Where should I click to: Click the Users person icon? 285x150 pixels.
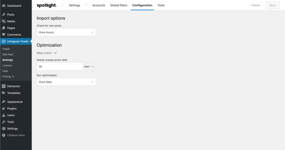(x=4, y=115)
